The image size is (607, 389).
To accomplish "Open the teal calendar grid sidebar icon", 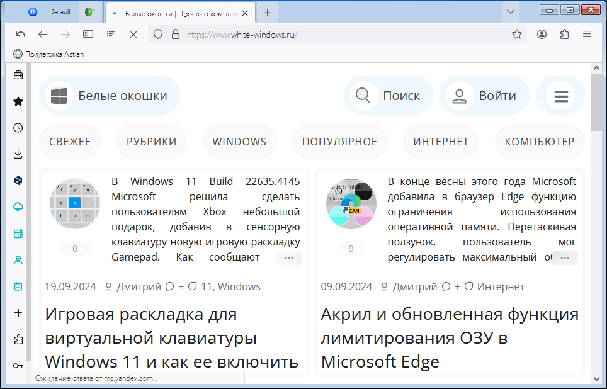I will coord(18,234).
